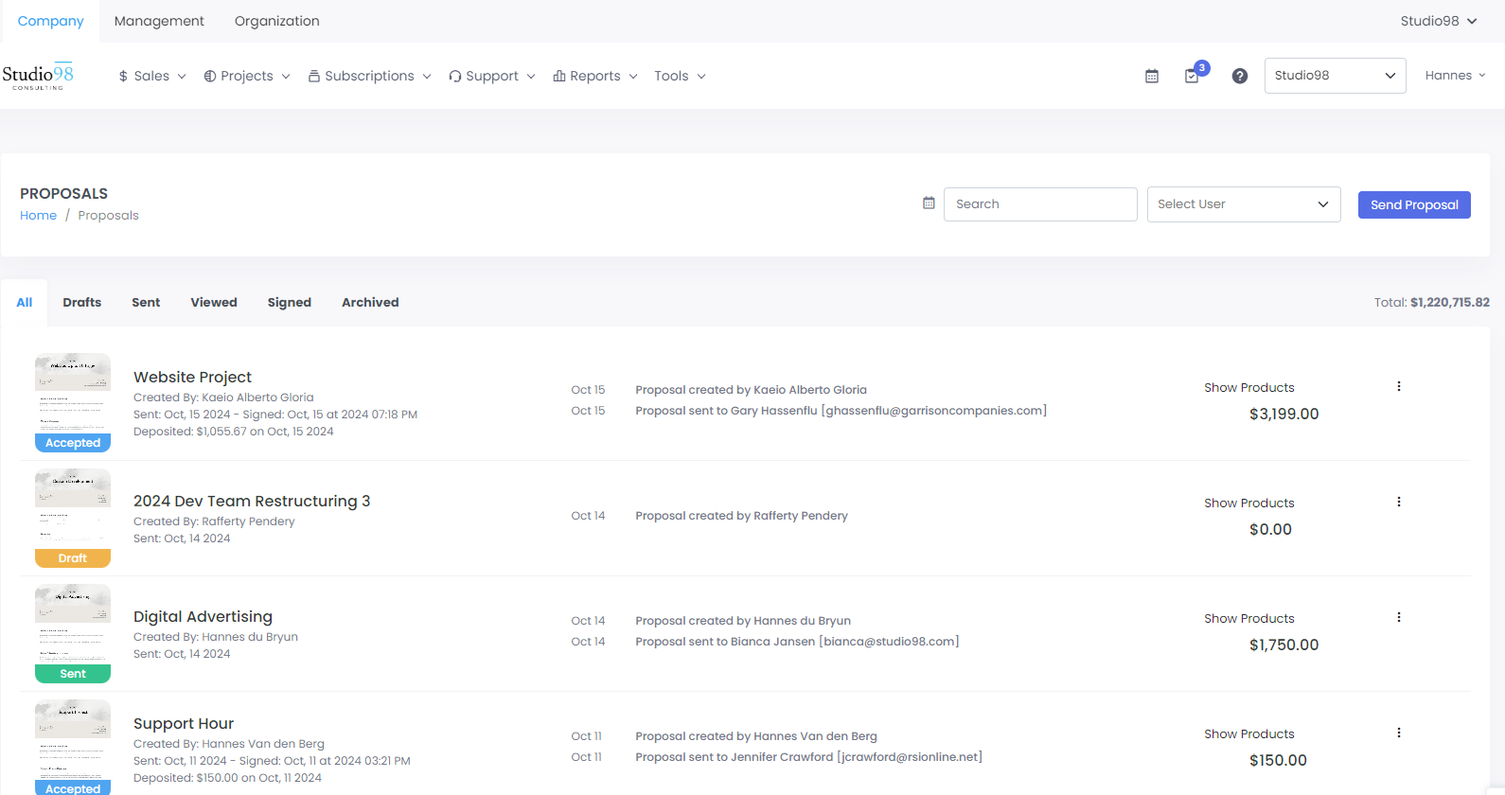The width and height of the screenshot is (1505, 795).
Task: Switch to the Drafts tab
Action: point(82,303)
